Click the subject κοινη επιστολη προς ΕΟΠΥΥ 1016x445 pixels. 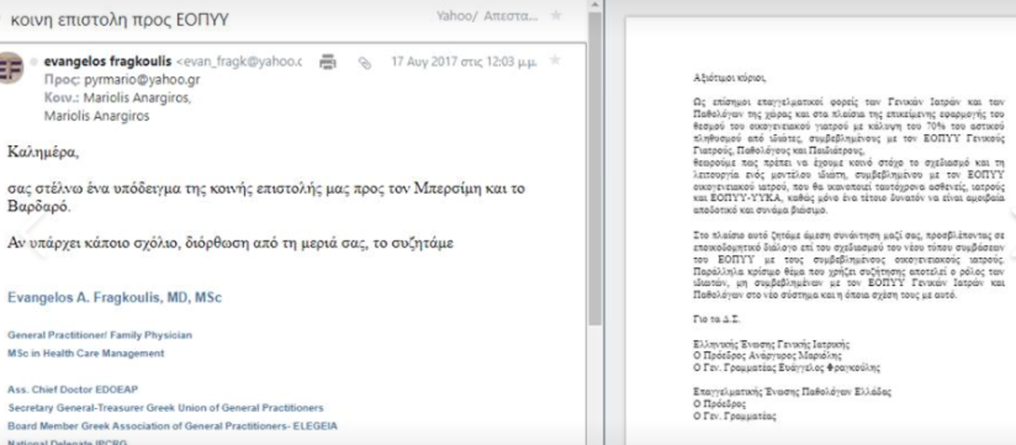click(x=118, y=18)
